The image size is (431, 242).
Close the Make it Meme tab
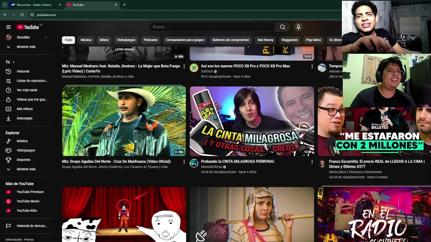click(60, 5)
